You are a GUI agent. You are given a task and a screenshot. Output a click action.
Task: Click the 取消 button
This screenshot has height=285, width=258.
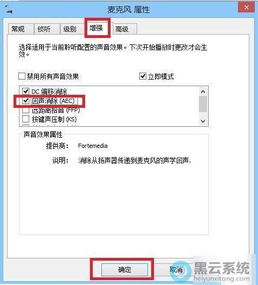pyautogui.click(x=176, y=269)
